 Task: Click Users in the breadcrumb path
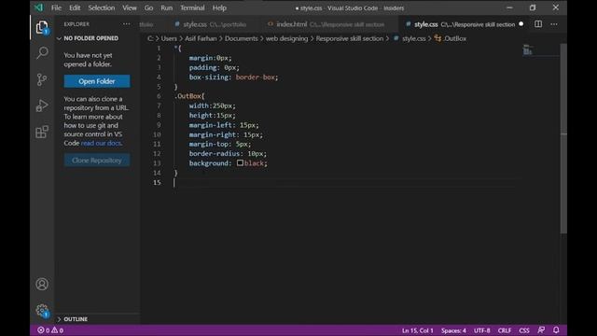click(169, 38)
